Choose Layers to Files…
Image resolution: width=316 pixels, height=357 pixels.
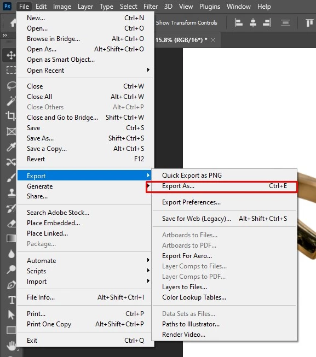(x=225, y=287)
